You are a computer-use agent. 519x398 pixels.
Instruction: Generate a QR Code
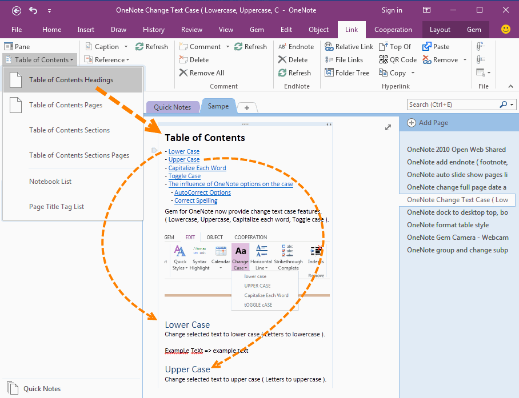tap(398, 60)
